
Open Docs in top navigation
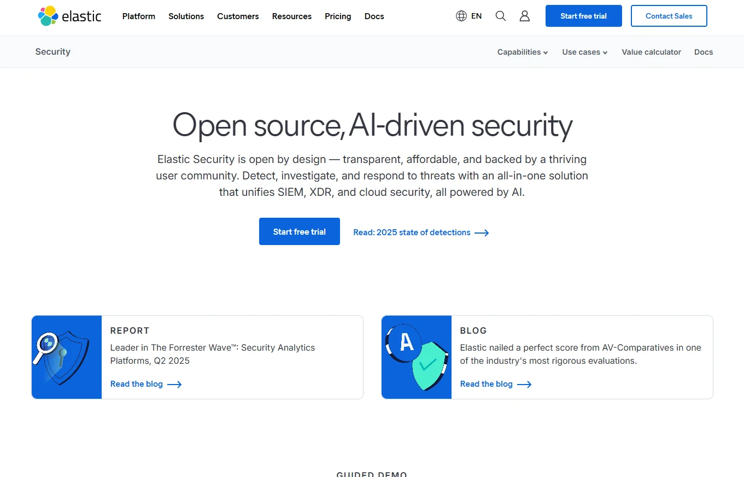[374, 16]
